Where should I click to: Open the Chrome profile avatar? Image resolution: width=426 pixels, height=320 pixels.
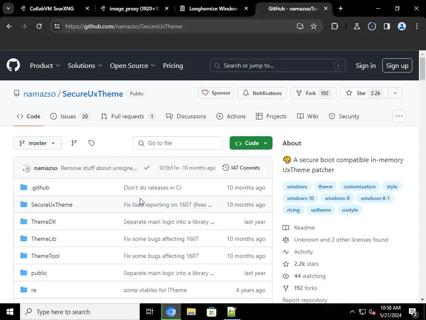coord(402,26)
